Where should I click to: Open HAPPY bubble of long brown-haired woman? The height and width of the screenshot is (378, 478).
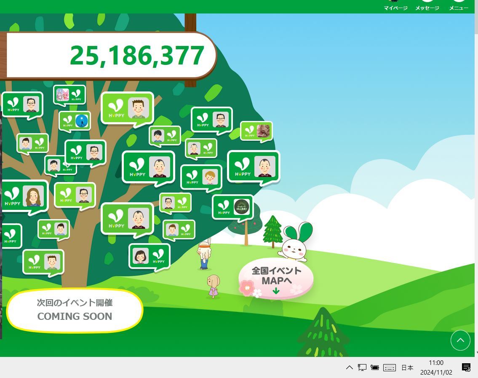pos(25,197)
